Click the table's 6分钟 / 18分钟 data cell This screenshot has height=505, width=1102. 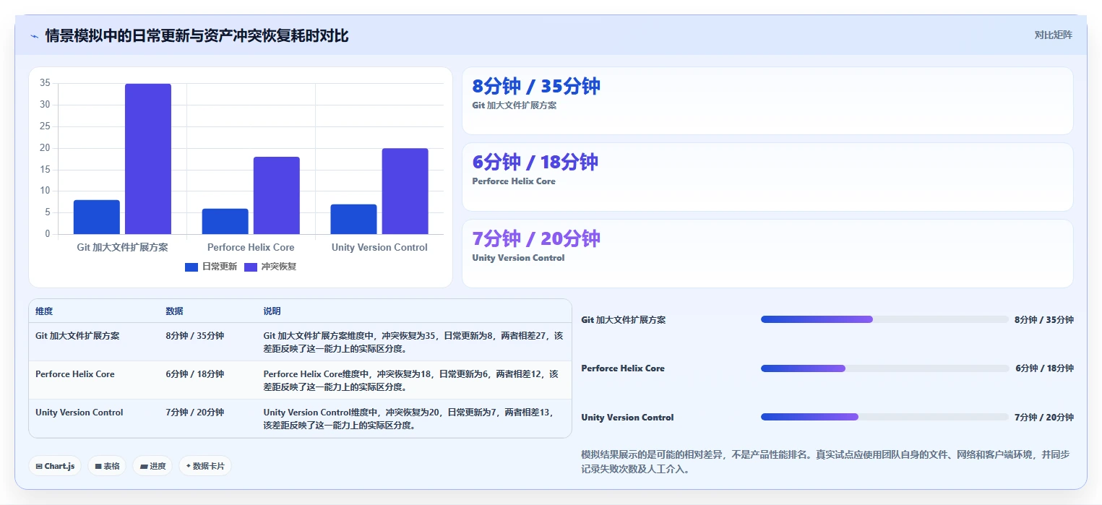tap(194, 374)
